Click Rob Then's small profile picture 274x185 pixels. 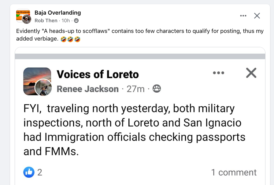point(27,20)
